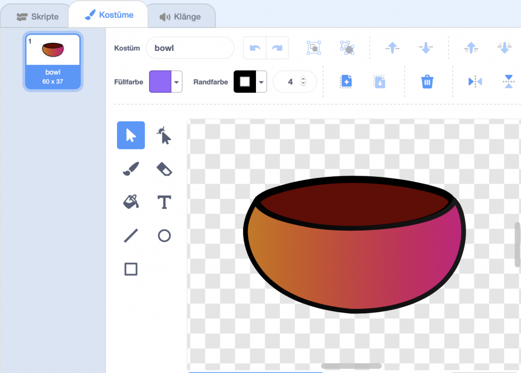Select the Circle tool

[x=164, y=235]
